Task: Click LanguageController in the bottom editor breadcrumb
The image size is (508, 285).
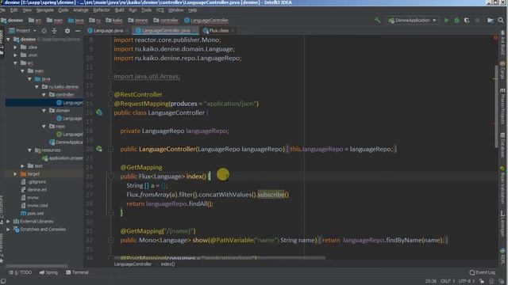Action: [x=133, y=264]
